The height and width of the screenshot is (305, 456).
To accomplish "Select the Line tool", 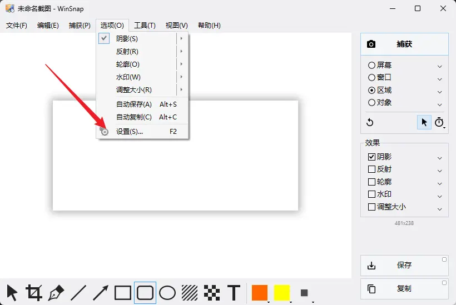I will click(78, 293).
